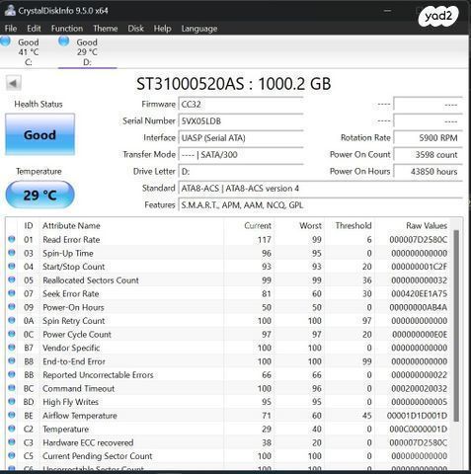Click the CrystalDiskInfo title bar icon
This screenshot has height=474, width=471.
[x=9, y=10]
